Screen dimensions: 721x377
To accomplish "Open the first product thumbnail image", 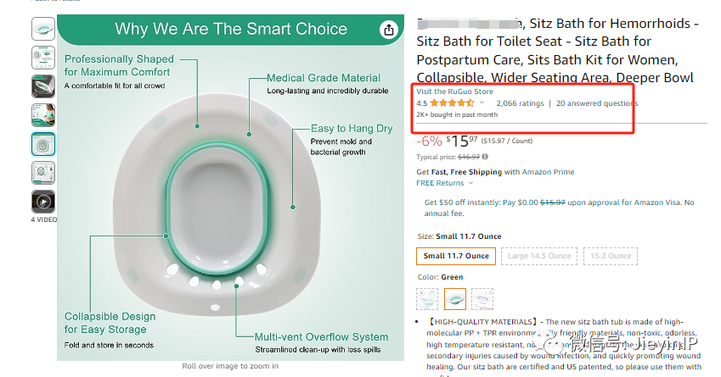I will pos(43,29).
